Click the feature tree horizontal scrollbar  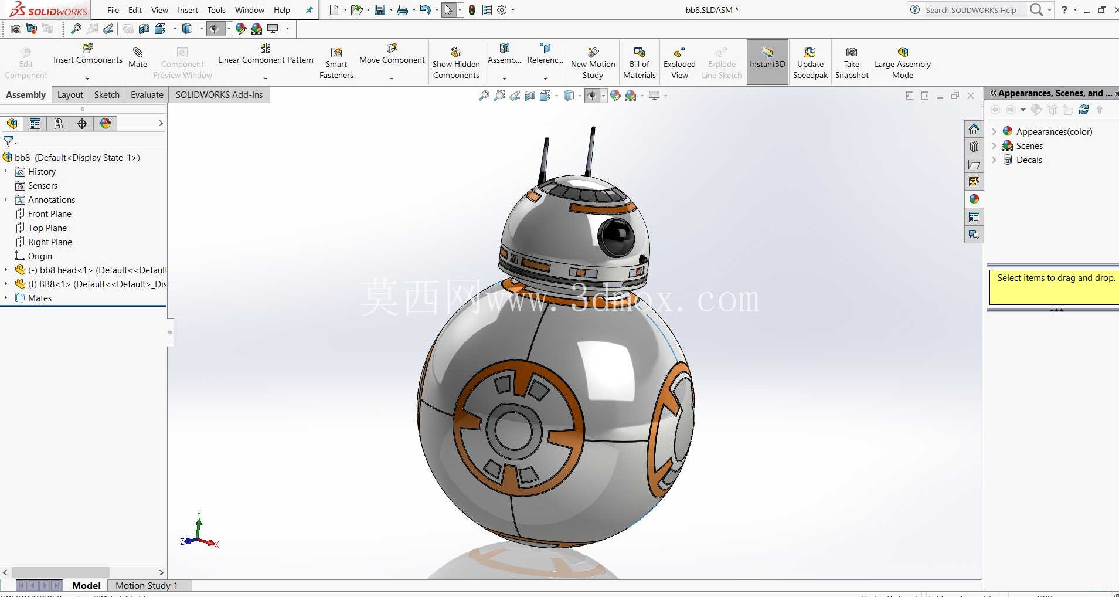(x=60, y=572)
